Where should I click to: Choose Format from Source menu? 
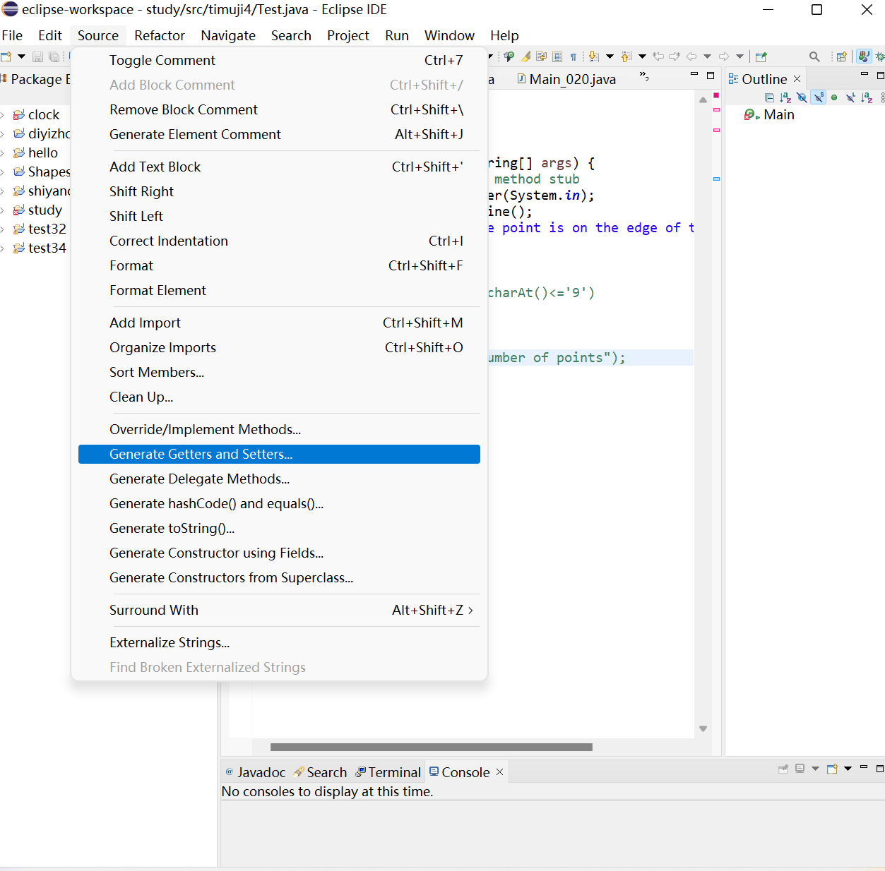(279, 265)
